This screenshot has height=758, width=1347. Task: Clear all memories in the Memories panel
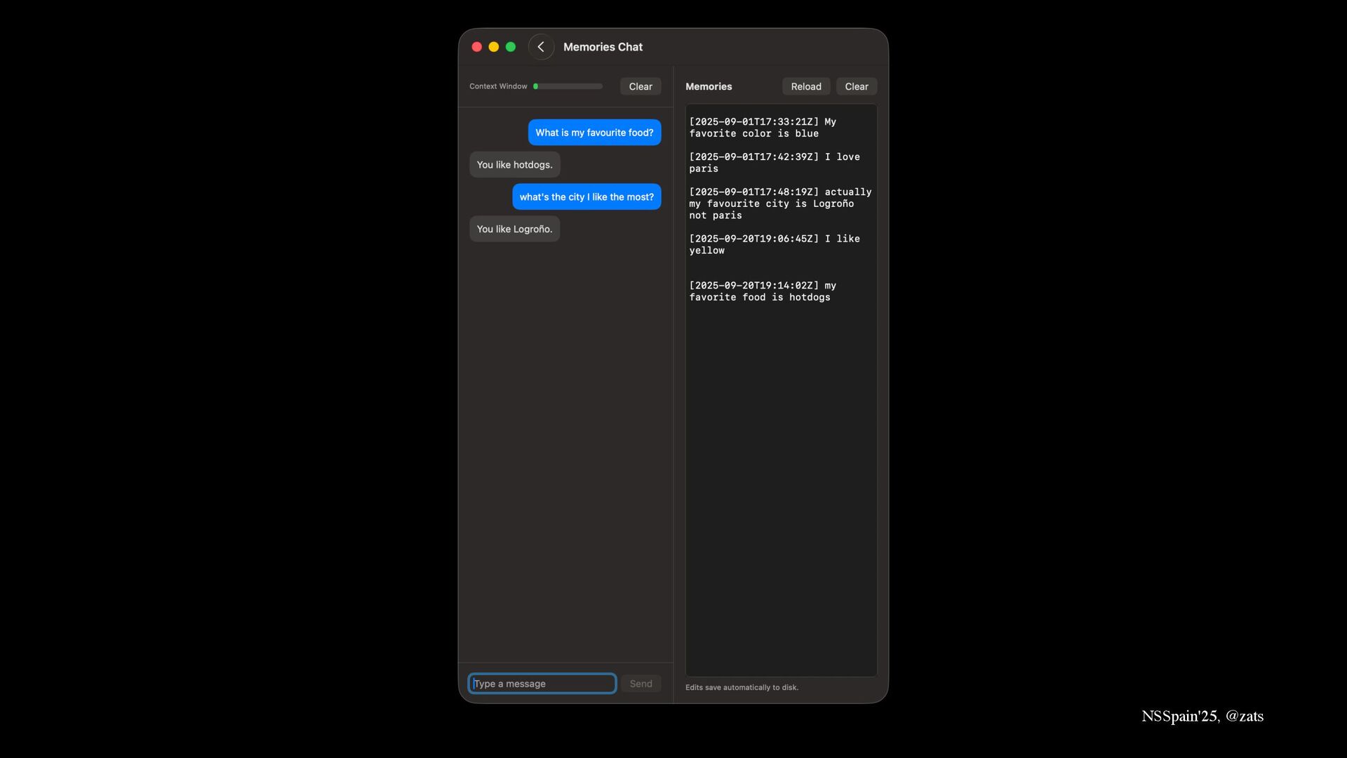856,86
